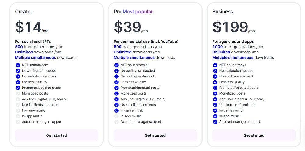Screen dimensions: 305x151
Task: Click Get started under Creator plan
Action: (x=56, y=135)
